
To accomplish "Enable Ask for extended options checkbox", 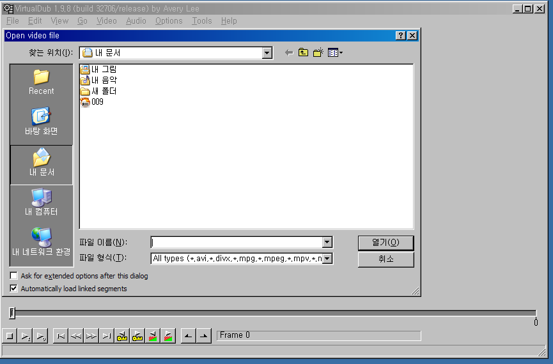I will point(14,276).
